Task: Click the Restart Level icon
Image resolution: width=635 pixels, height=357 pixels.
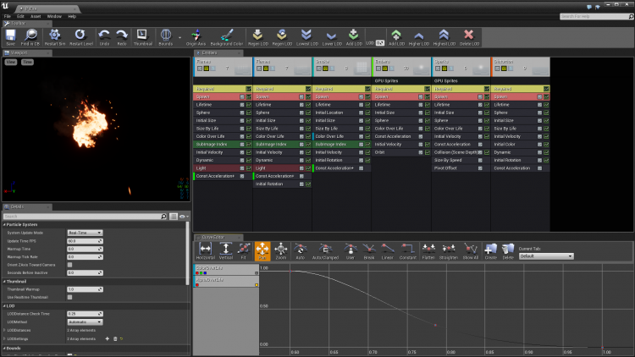Action: pyautogui.click(x=80, y=36)
